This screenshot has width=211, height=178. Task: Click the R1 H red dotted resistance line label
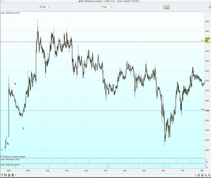(x=203, y=40)
